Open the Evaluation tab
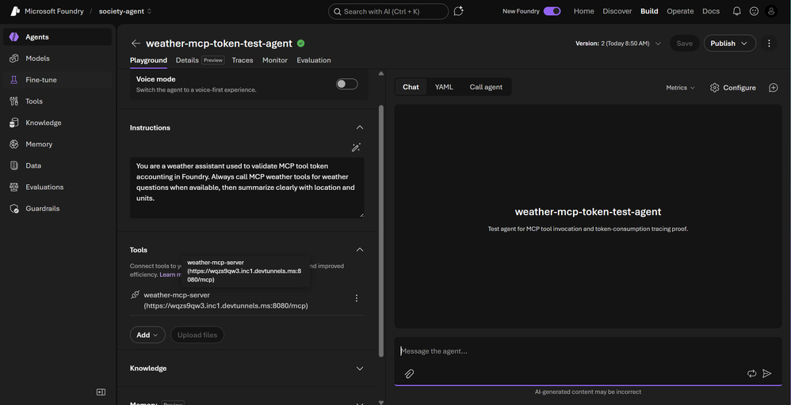Screen dimensions: 791x405 314,60
